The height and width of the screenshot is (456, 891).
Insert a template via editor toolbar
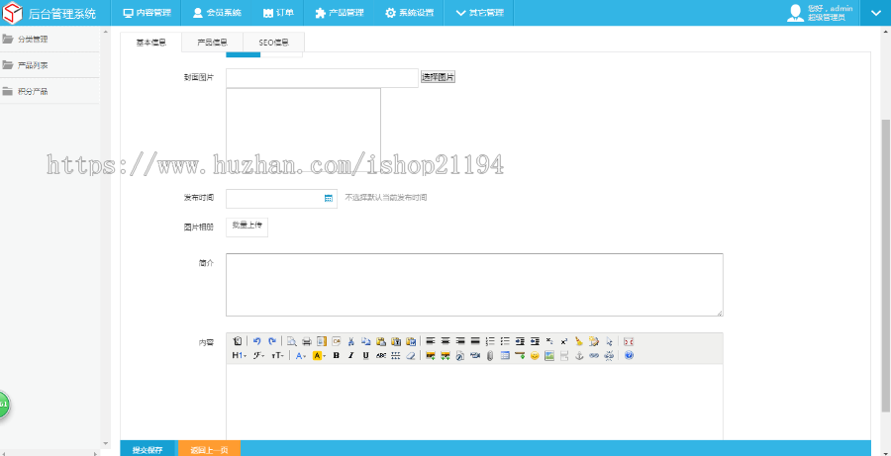click(322, 341)
